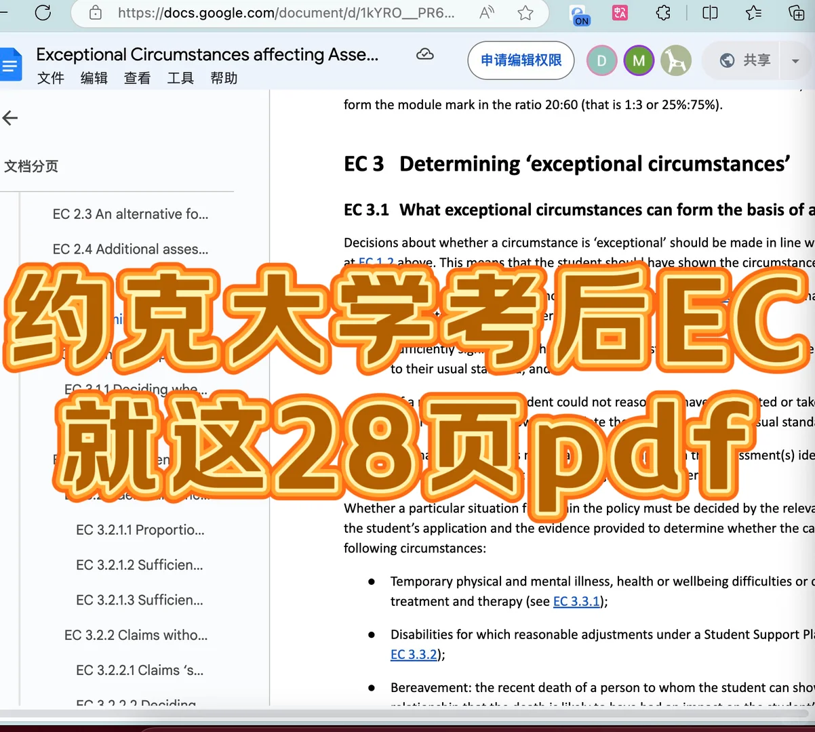Jump to outline item EC 2.4 Additional asses...
The height and width of the screenshot is (732, 815).
click(131, 249)
